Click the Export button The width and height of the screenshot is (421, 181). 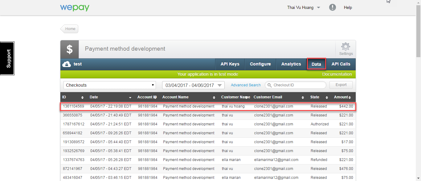coord(341,85)
